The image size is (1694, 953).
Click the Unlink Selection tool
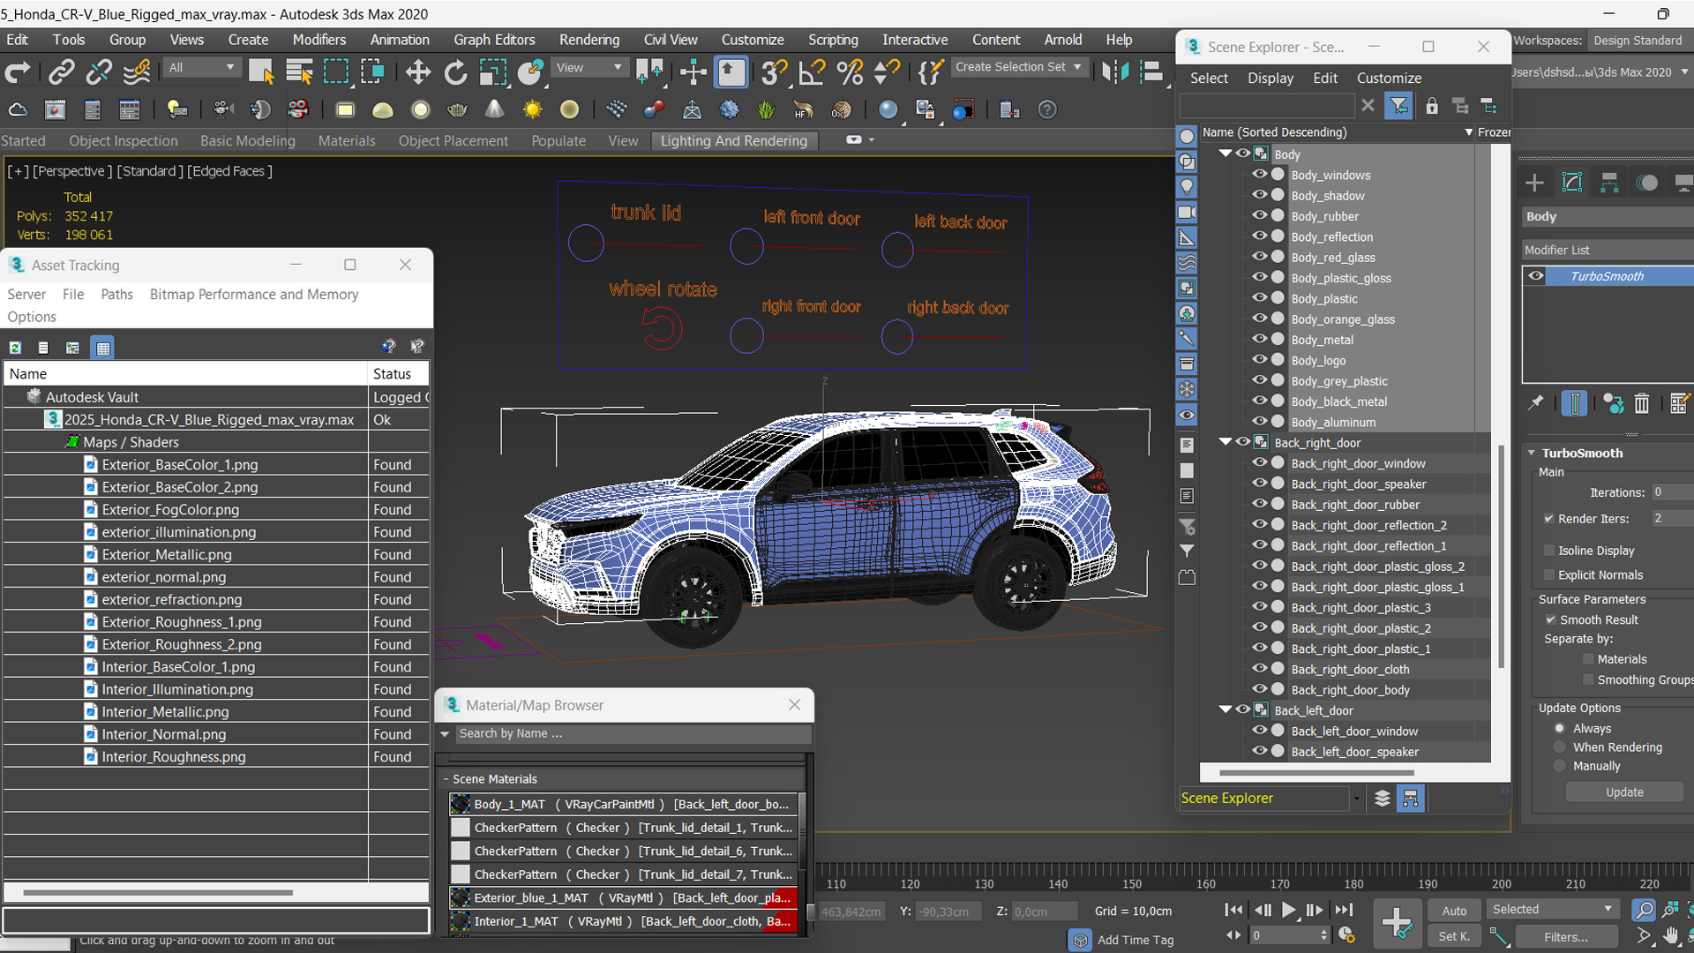coord(99,72)
